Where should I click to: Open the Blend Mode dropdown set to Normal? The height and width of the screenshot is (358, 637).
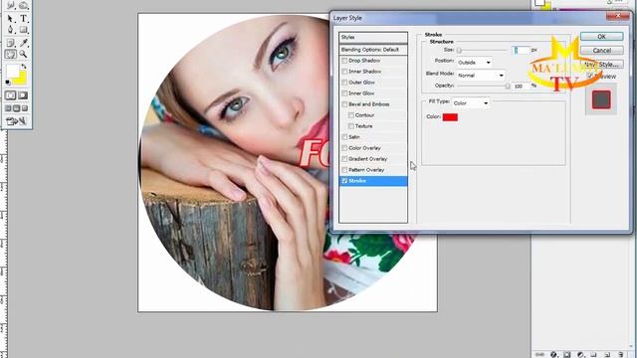tap(481, 76)
